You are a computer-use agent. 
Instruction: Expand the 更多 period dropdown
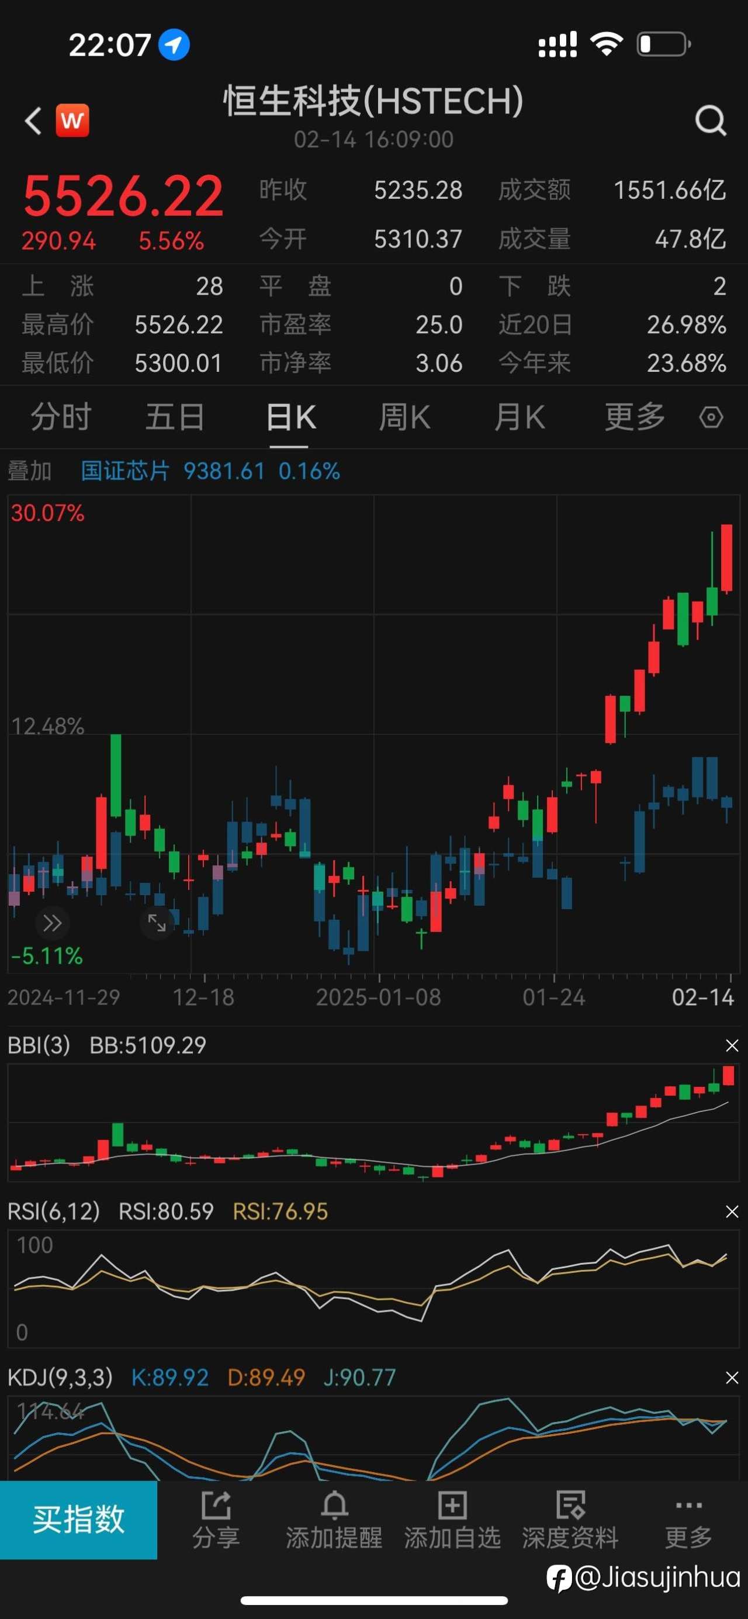click(634, 417)
